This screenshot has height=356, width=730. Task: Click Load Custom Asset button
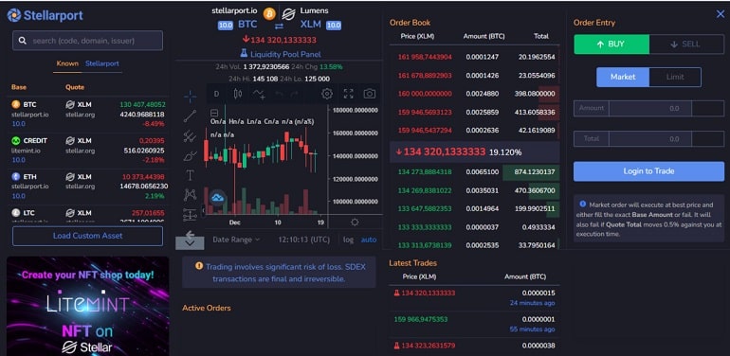[87, 236]
